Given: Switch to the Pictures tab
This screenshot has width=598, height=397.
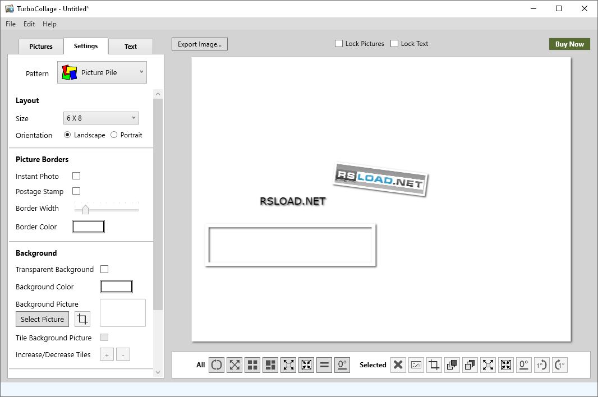Looking at the screenshot, I should pyautogui.click(x=41, y=47).
